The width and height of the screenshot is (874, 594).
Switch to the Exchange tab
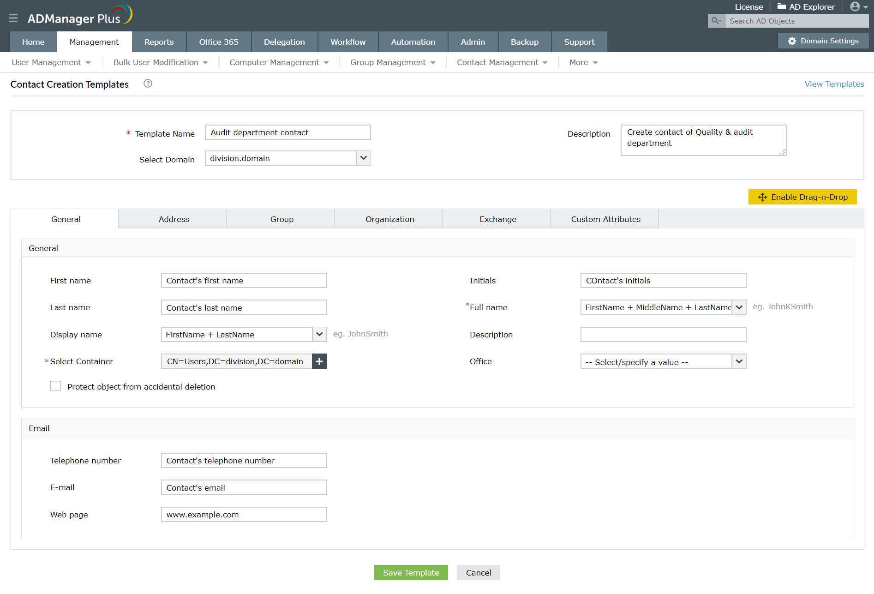pyautogui.click(x=497, y=219)
